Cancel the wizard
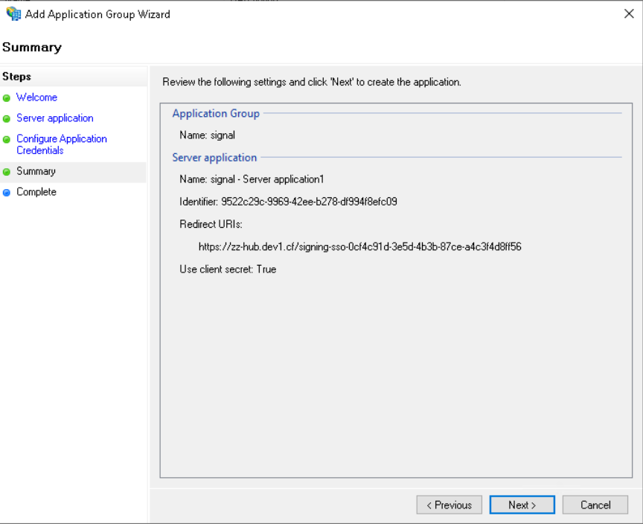 click(x=595, y=505)
